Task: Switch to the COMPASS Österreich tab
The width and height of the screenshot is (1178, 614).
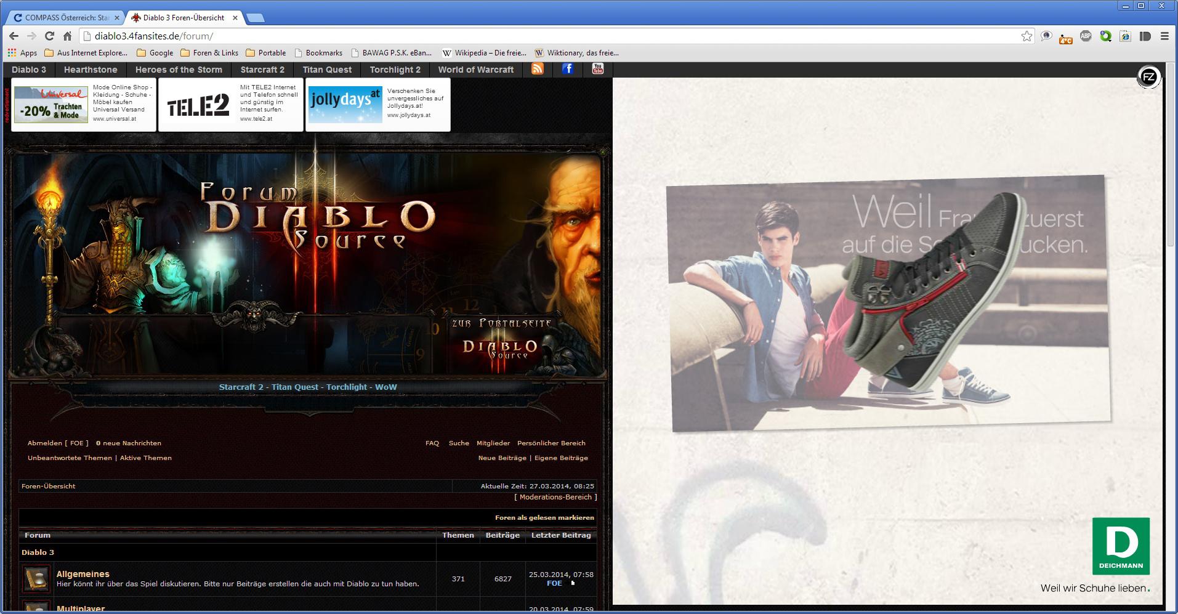Action: 65,18
